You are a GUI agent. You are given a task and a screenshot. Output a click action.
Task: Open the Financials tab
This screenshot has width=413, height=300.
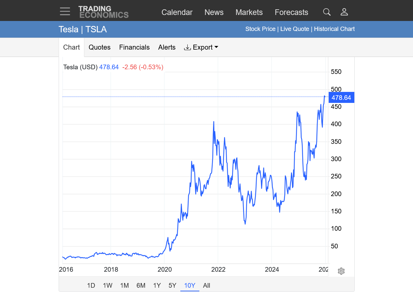pyautogui.click(x=134, y=47)
